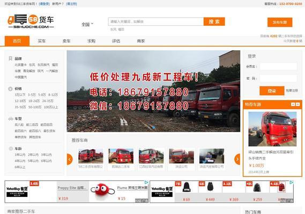Focus the 密码 password field
The width and height of the screenshot is (305, 214).
pyautogui.click(x=278, y=79)
